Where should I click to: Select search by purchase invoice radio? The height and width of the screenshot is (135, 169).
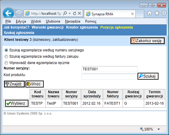pos(6,57)
